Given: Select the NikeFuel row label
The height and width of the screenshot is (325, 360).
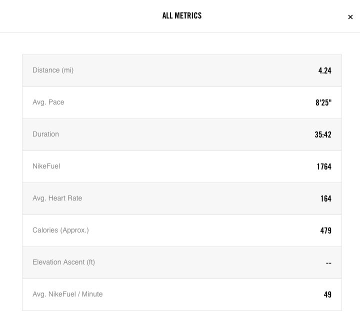Looking at the screenshot, I should coord(46,166).
